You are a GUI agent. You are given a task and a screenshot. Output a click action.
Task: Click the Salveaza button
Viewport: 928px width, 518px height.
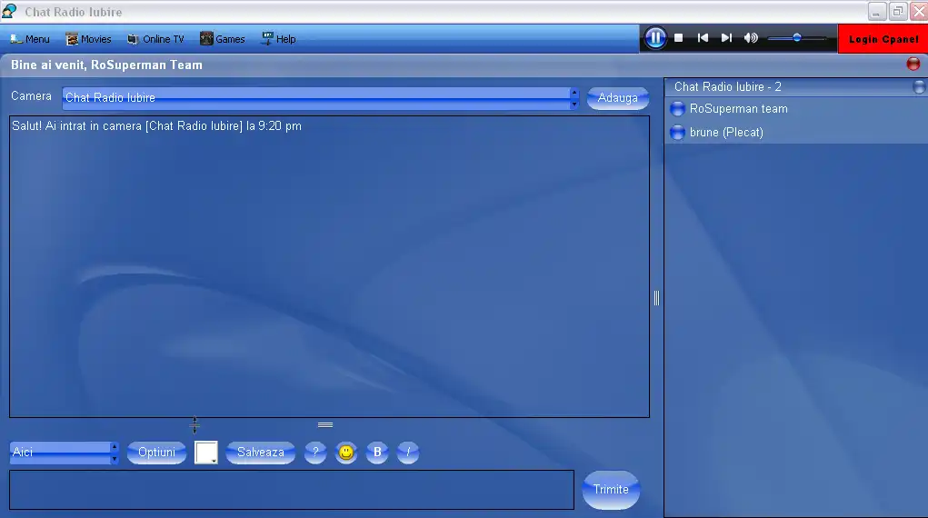pyautogui.click(x=261, y=453)
